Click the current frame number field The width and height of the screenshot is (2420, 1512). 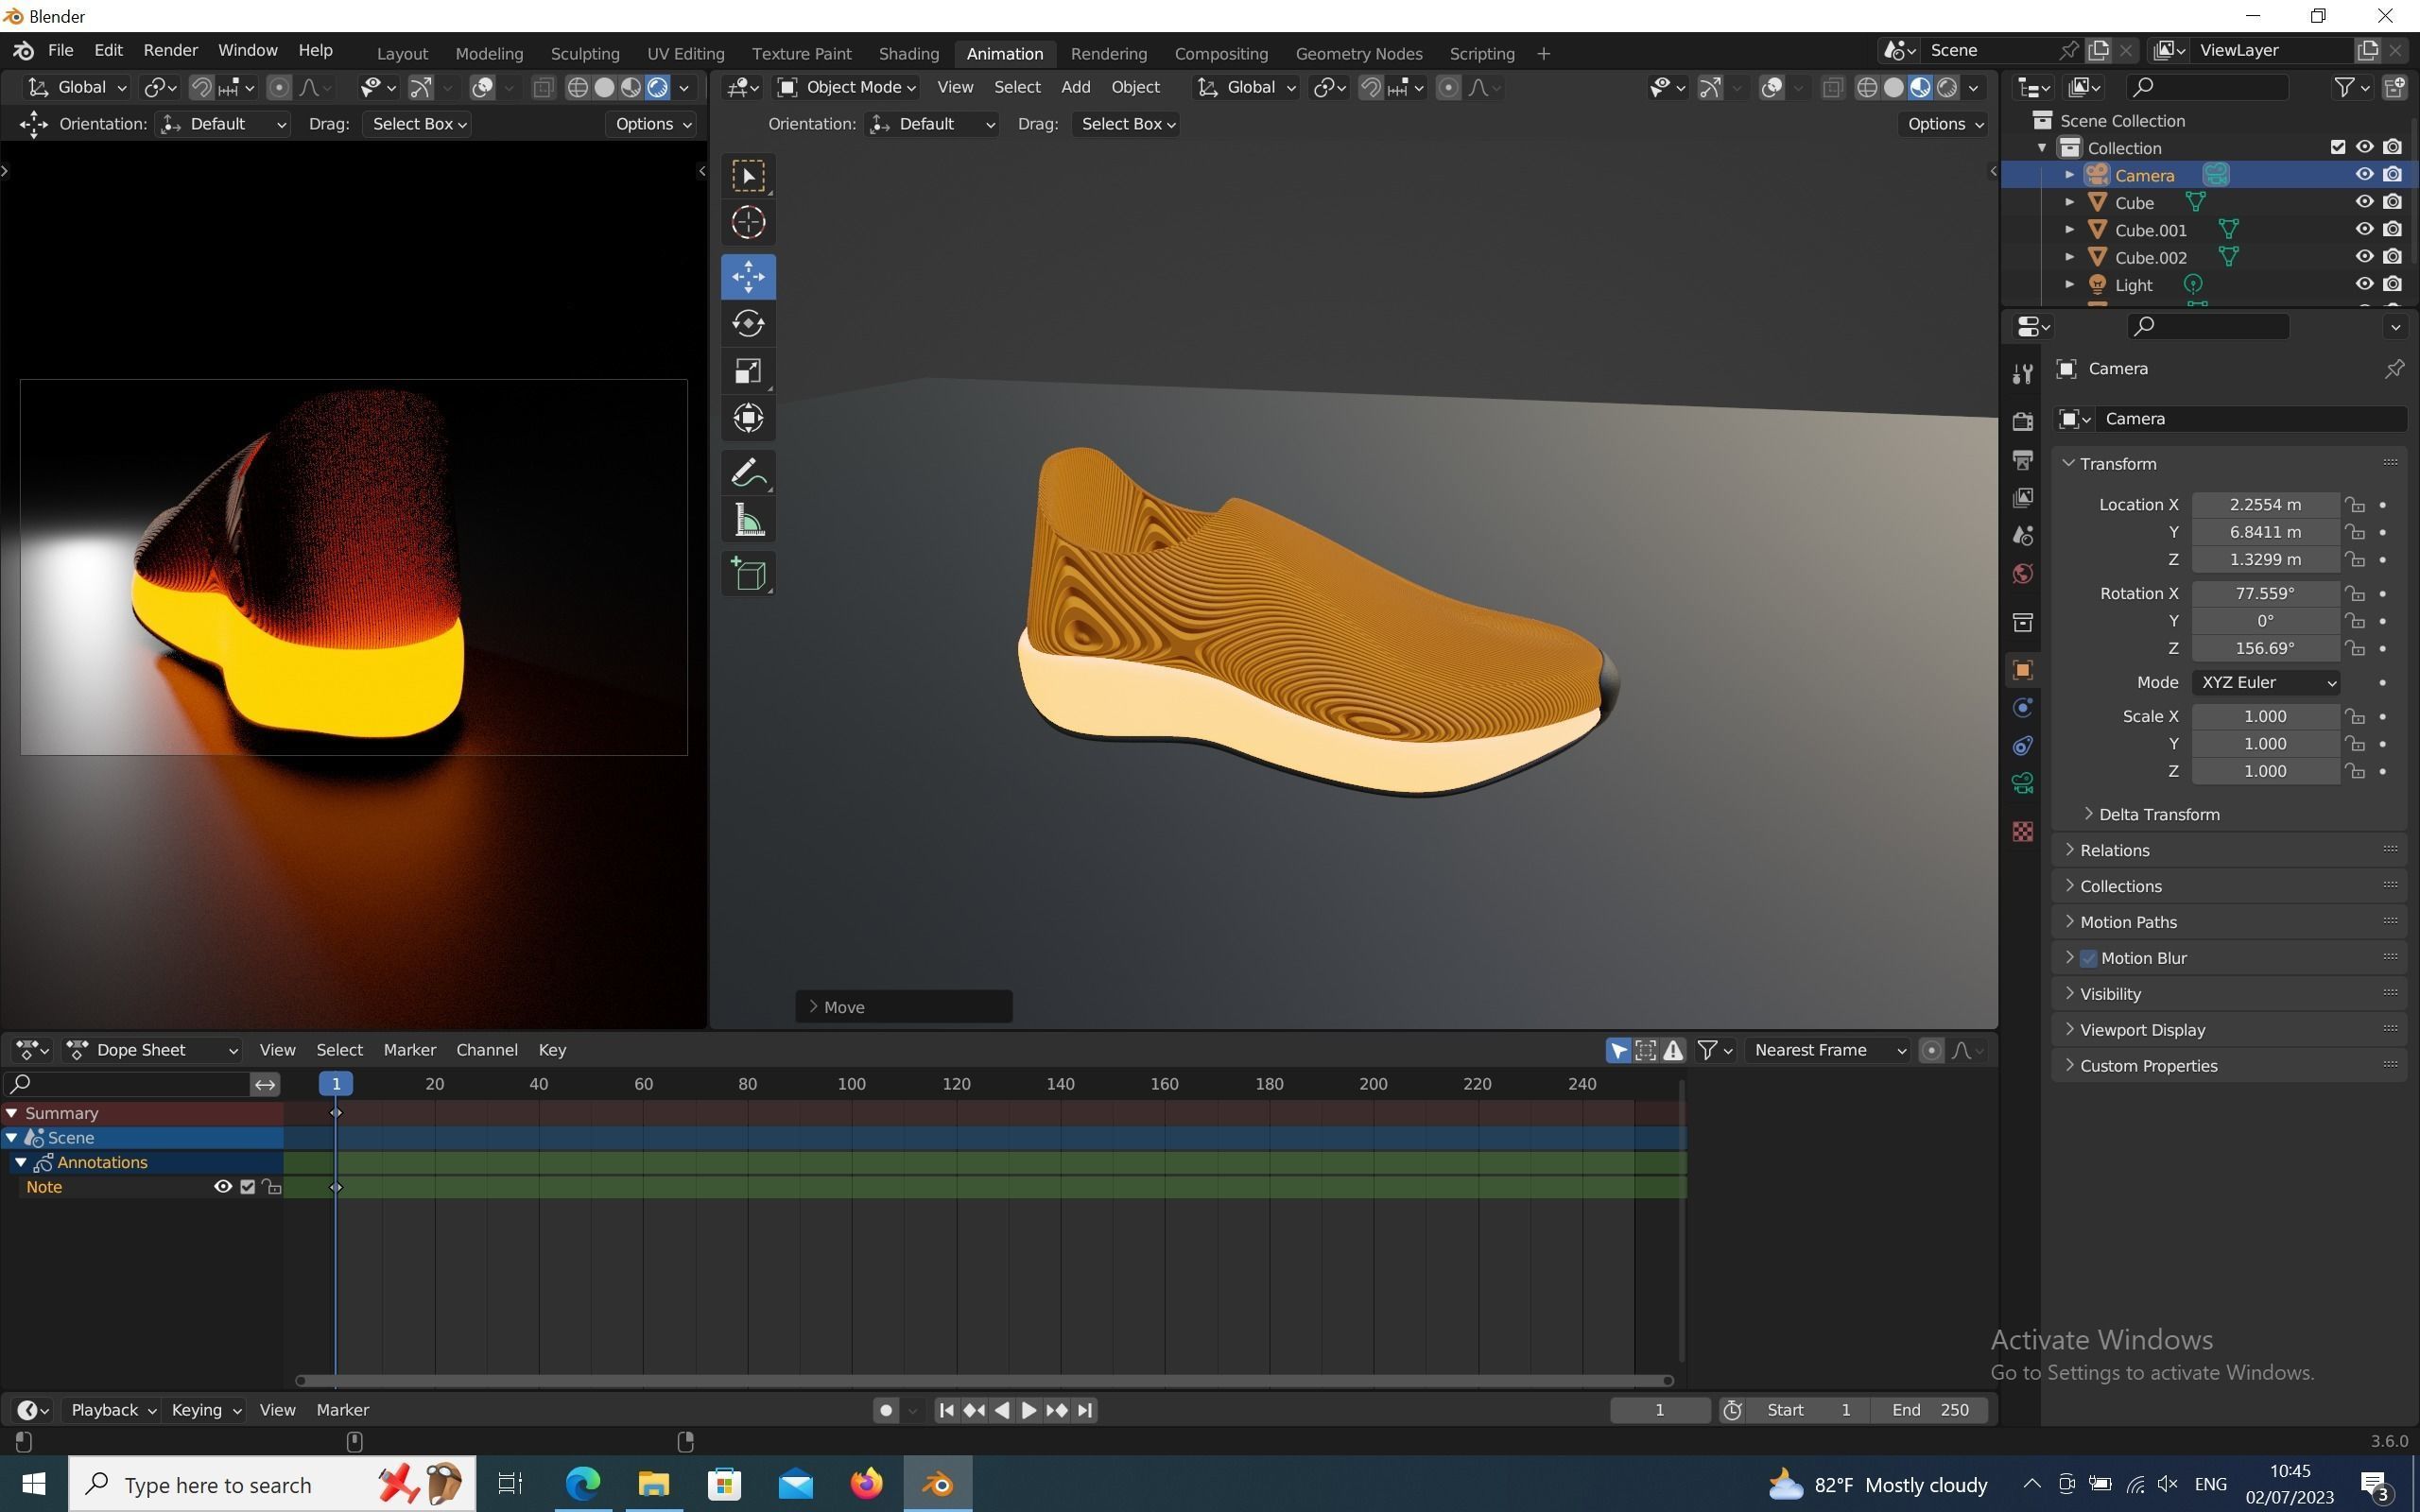1659,1410
